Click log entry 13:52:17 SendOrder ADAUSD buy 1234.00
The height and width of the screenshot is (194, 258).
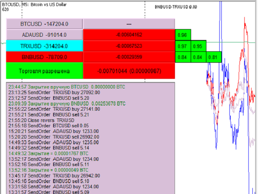click(54, 159)
